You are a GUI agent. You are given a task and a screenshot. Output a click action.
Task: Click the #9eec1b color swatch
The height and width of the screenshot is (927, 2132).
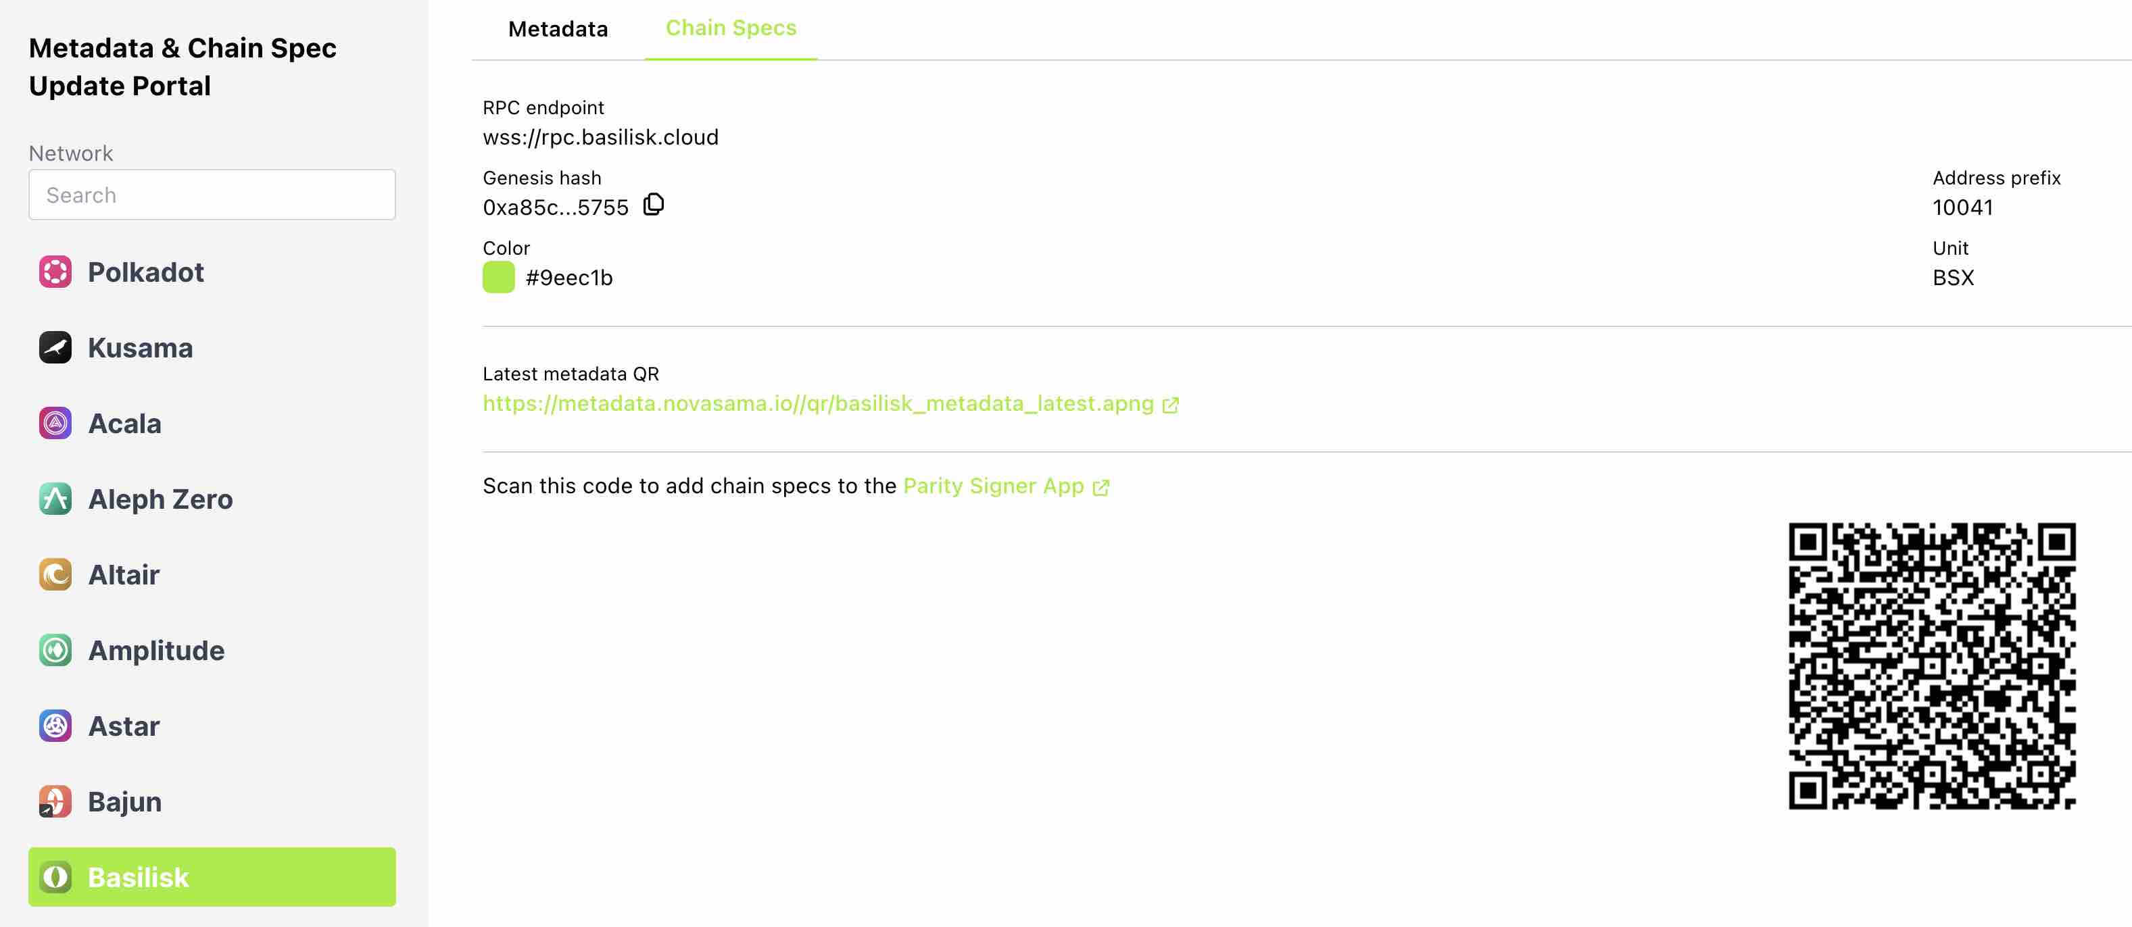pyautogui.click(x=498, y=277)
